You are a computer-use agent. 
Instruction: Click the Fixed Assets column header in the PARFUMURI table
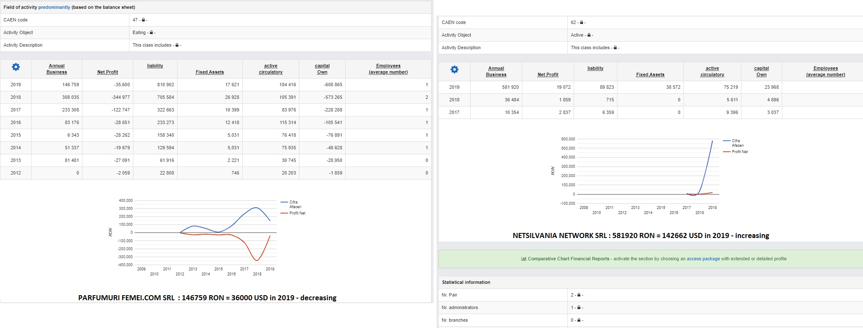coord(210,72)
